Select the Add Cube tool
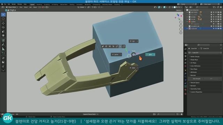 pyautogui.click(x=3, y=53)
